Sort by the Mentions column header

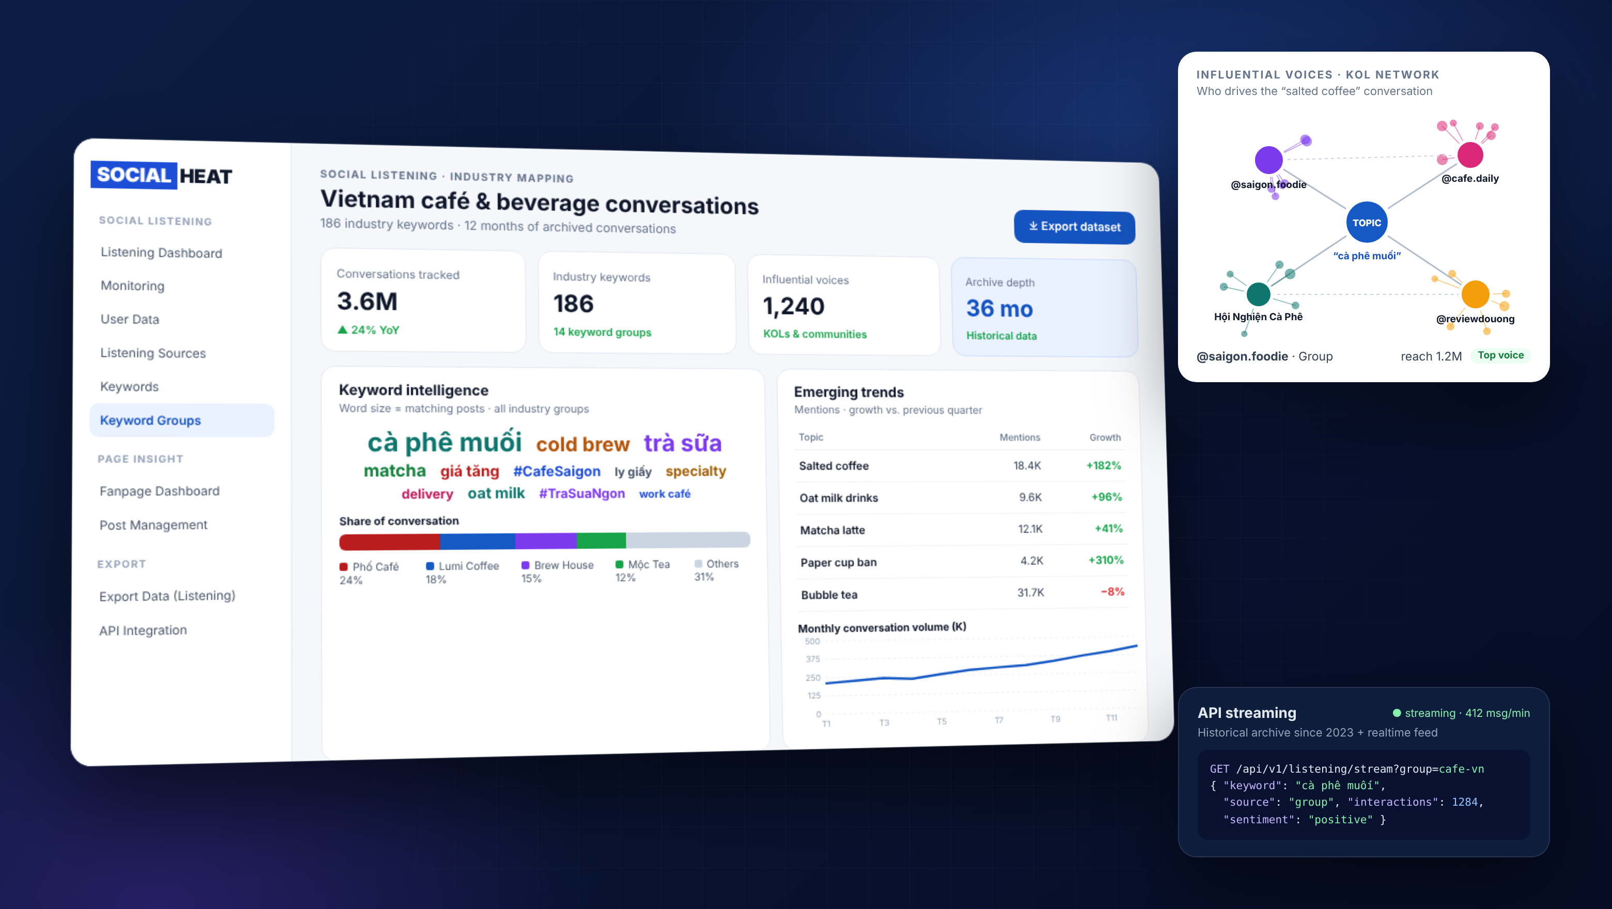1020,437
